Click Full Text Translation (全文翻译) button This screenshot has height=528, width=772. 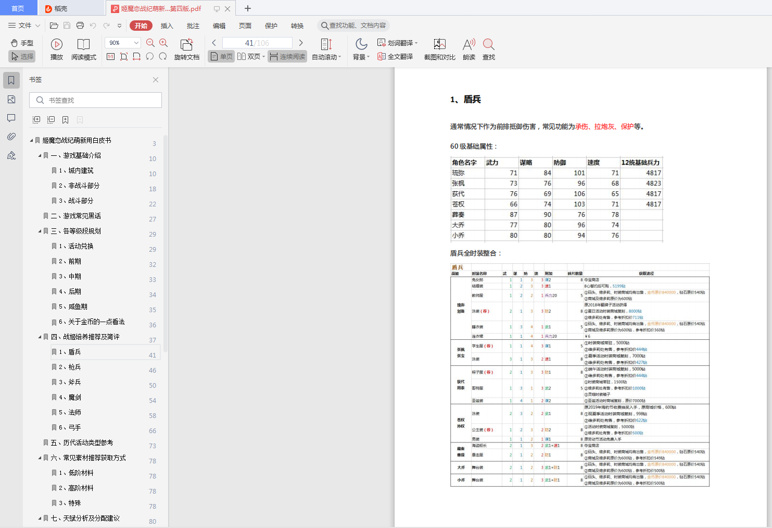click(395, 56)
